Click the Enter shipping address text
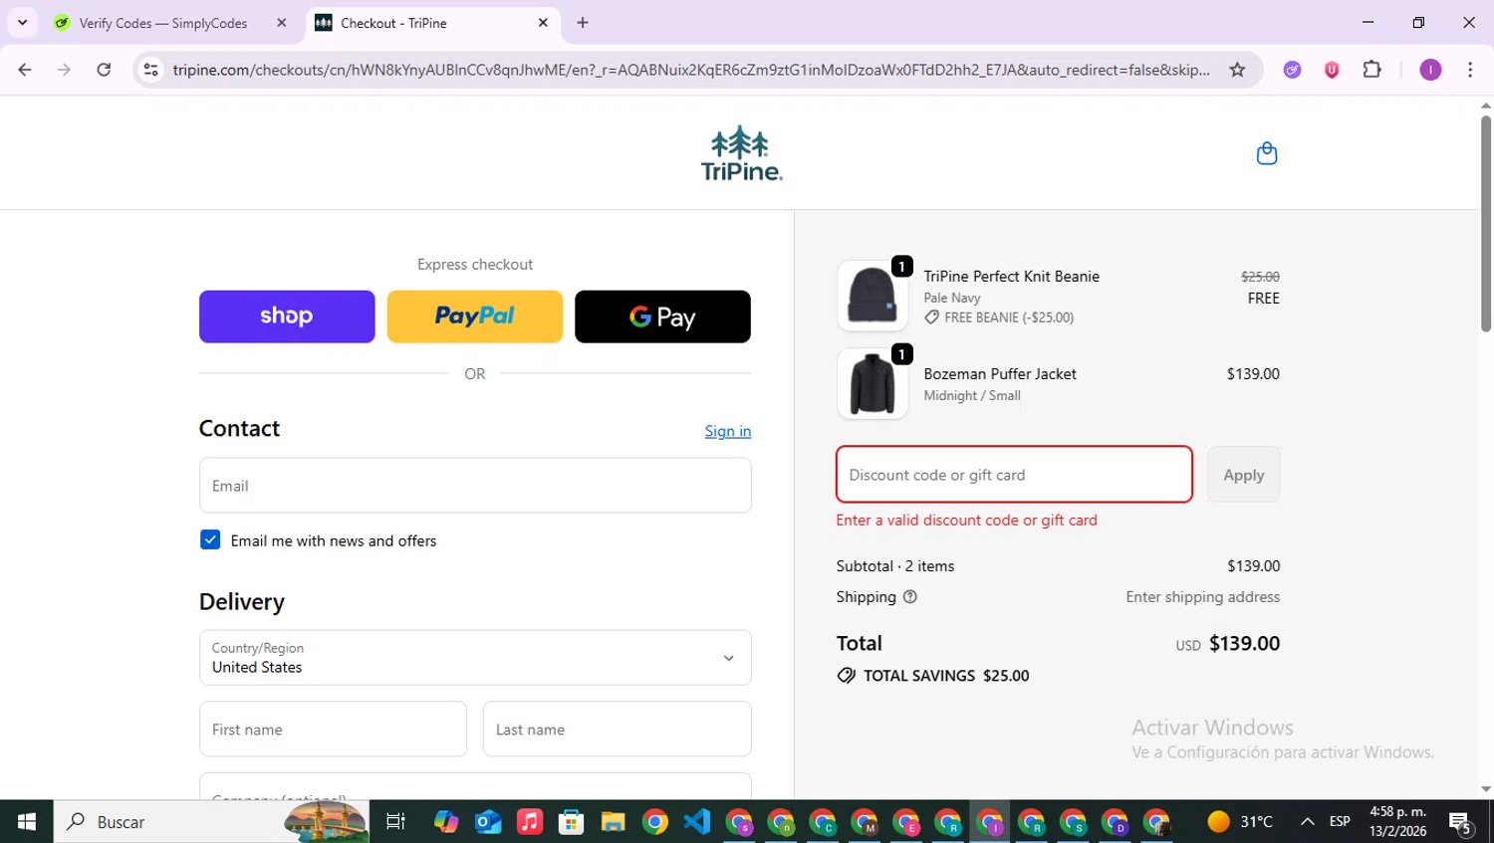The width and height of the screenshot is (1494, 843). pos(1203,597)
